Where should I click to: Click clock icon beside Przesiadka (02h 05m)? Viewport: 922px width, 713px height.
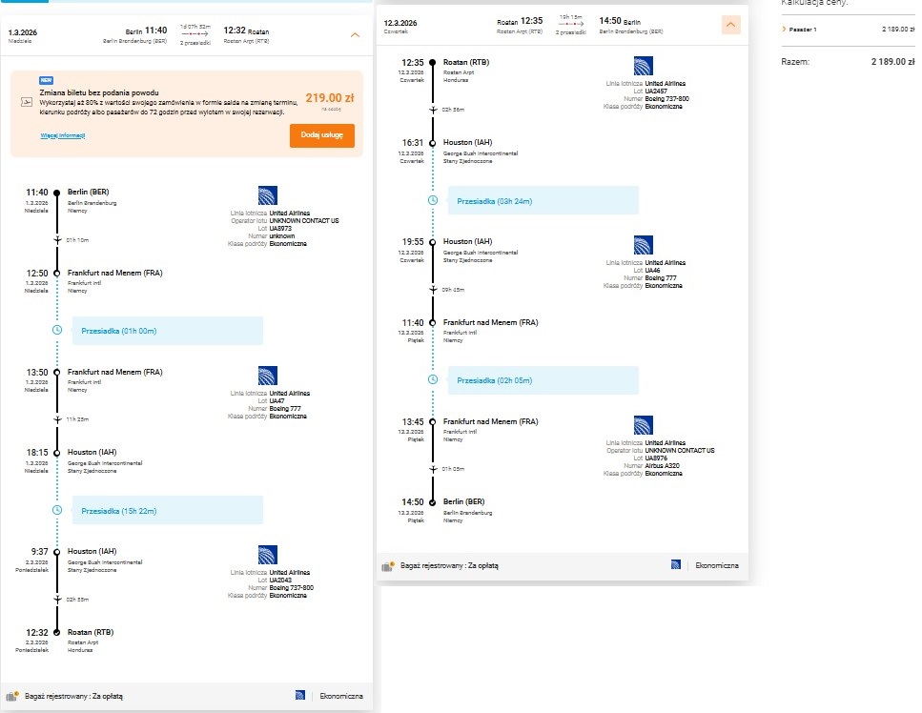(433, 379)
